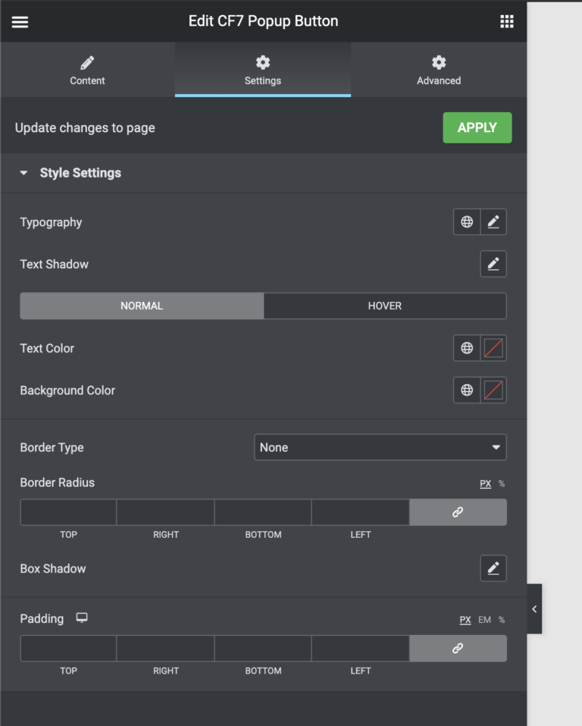Unlink the Border Radius values chain toggle
The image size is (582, 726).
coord(458,512)
